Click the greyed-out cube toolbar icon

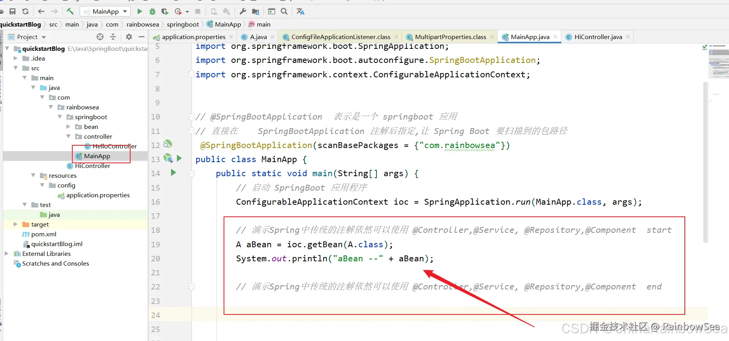pyautogui.click(x=226, y=11)
